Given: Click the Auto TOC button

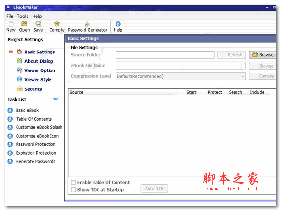Looking at the screenshot, I should 154,188.
